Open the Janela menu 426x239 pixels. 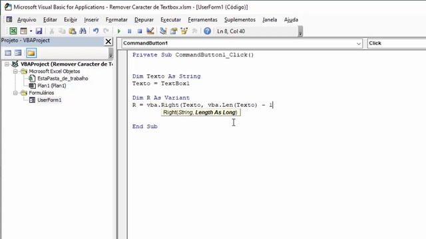[270, 20]
